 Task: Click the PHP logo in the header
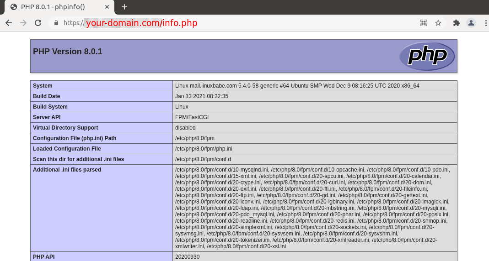pyautogui.click(x=427, y=56)
